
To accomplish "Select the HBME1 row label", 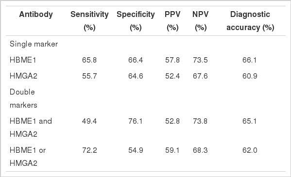I will coord(23,60).
